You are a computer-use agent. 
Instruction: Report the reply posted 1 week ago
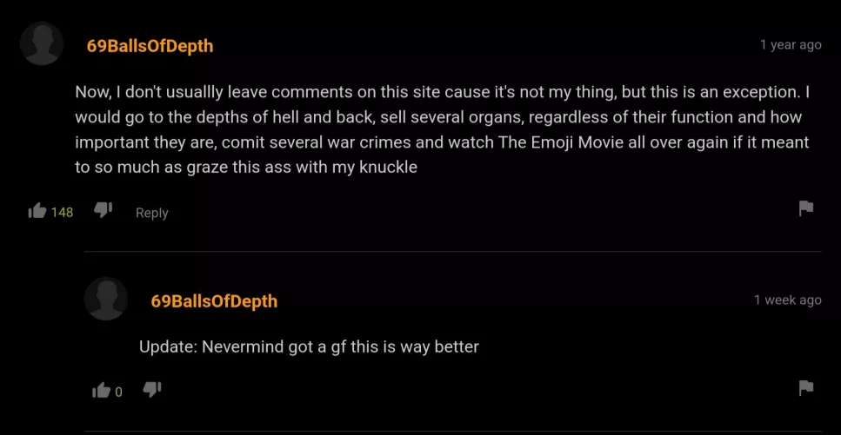pos(806,386)
